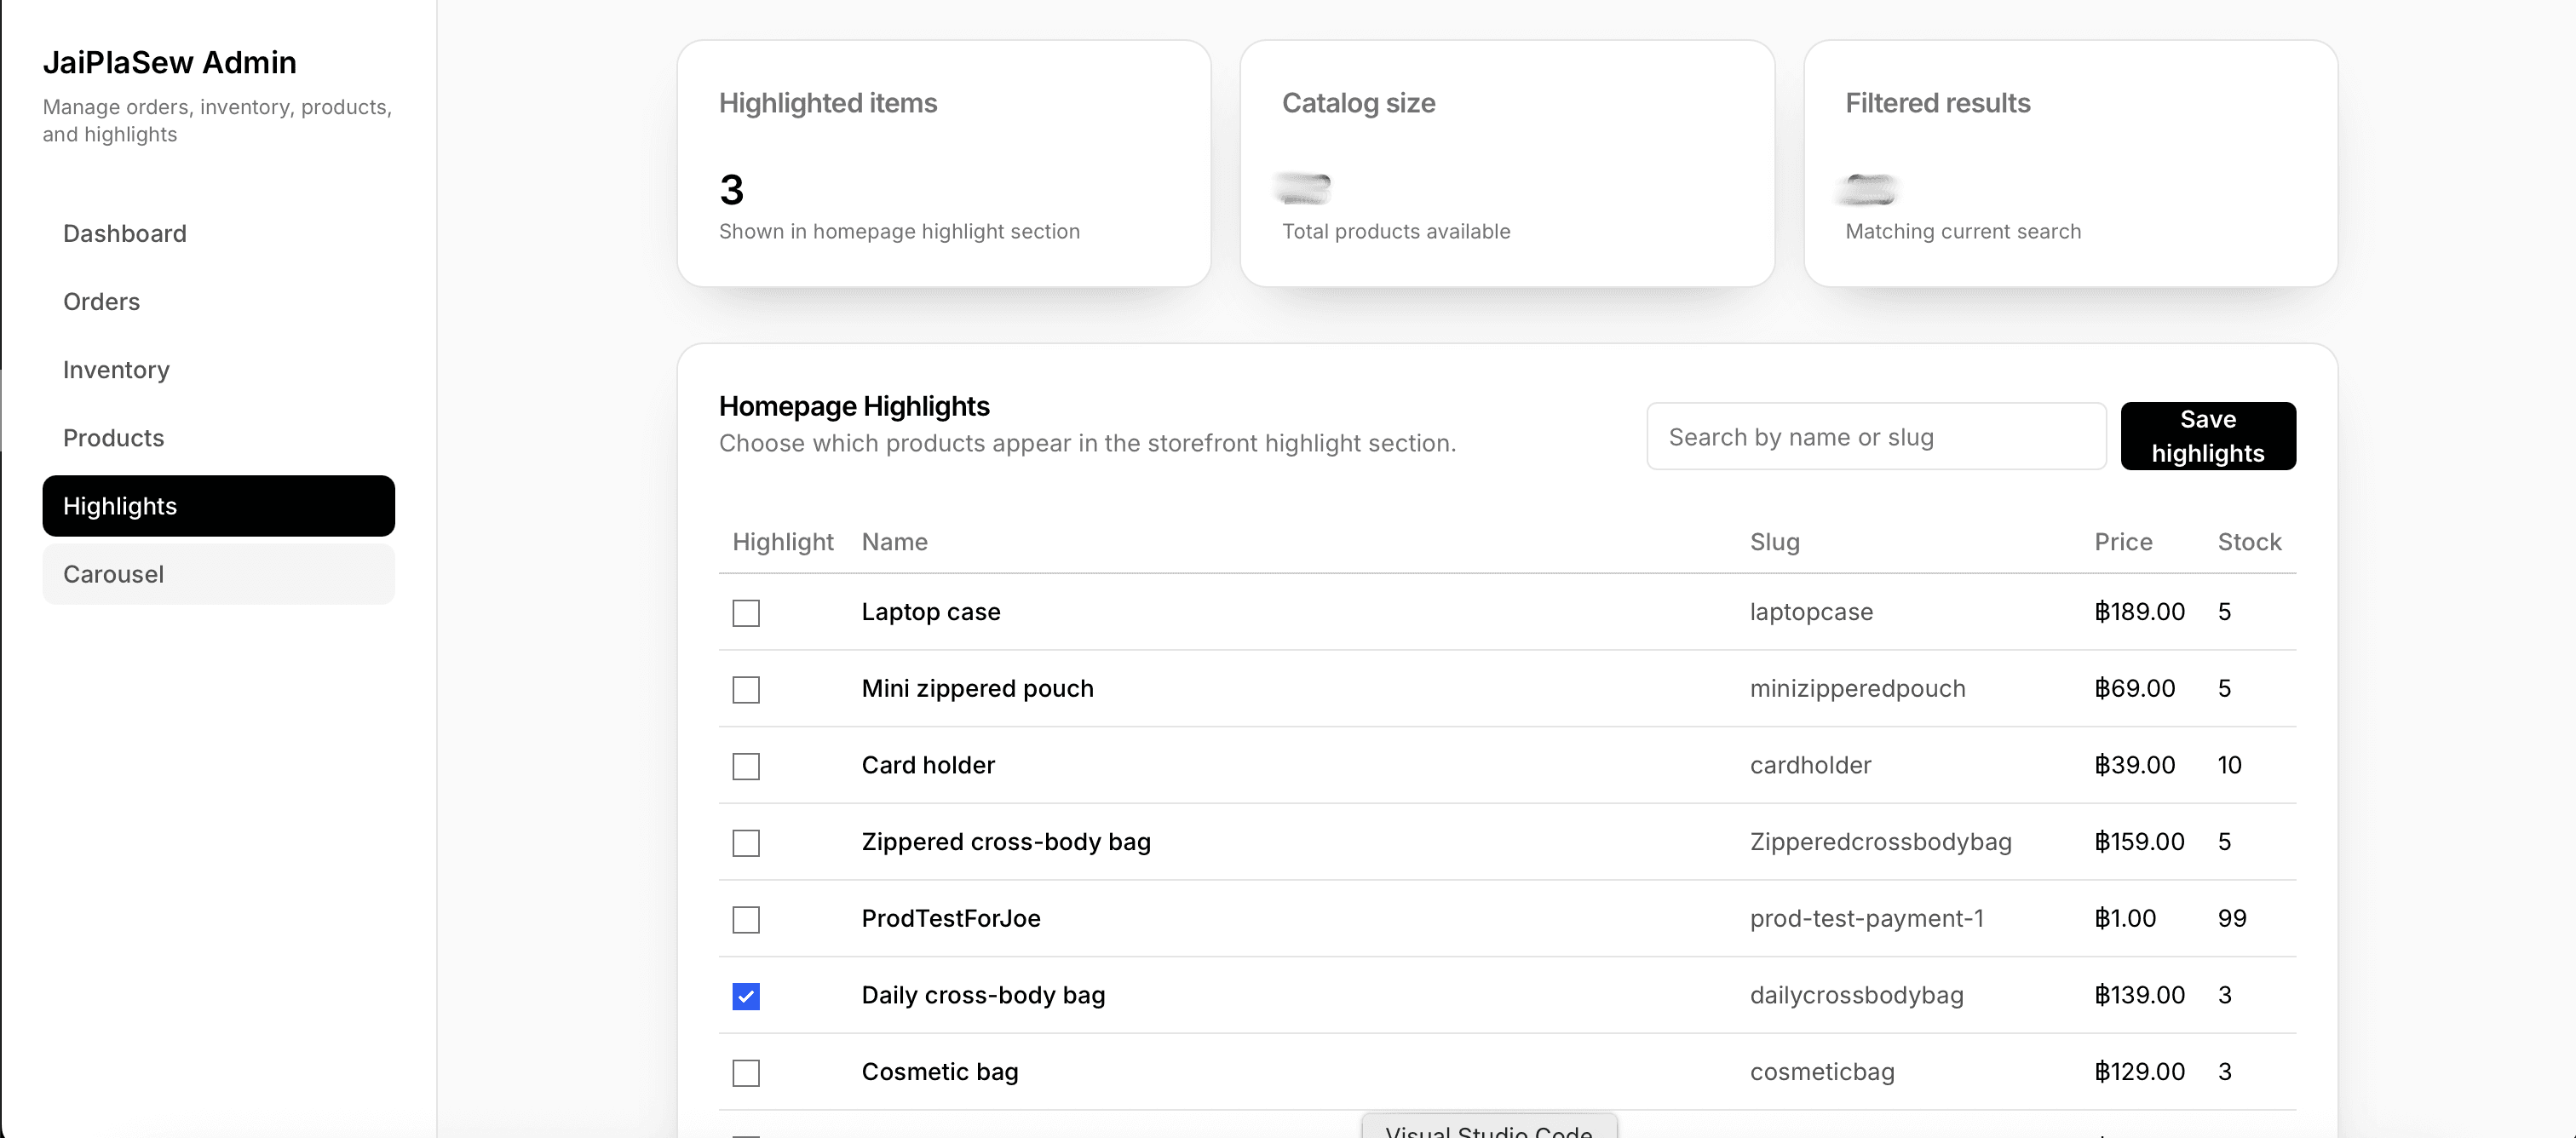This screenshot has height=1138, width=2576.
Task: Mark Cosmetic bag as highlighted
Action: [x=746, y=1072]
